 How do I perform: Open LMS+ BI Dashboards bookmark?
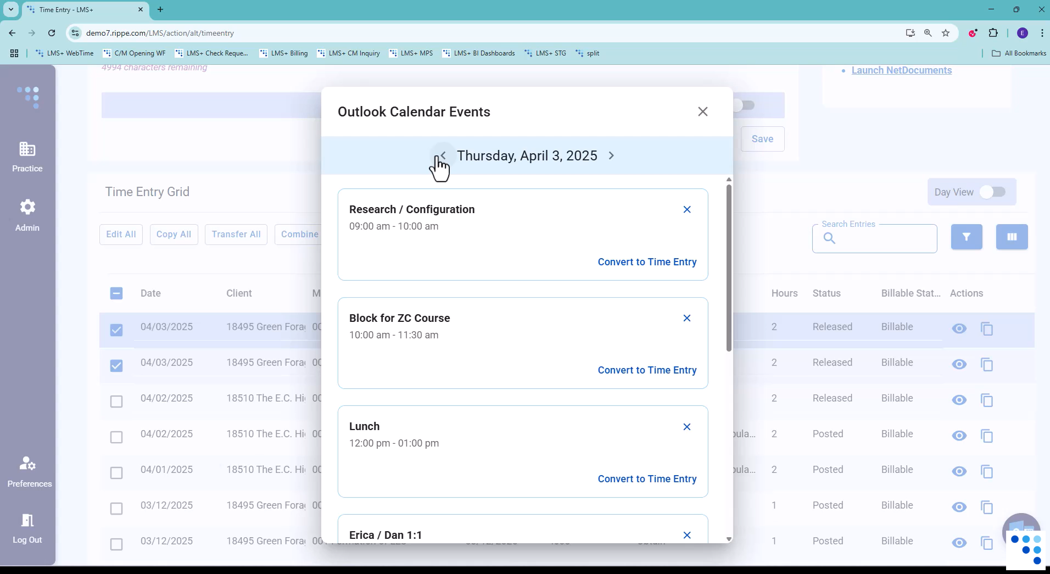coord(478,53)
